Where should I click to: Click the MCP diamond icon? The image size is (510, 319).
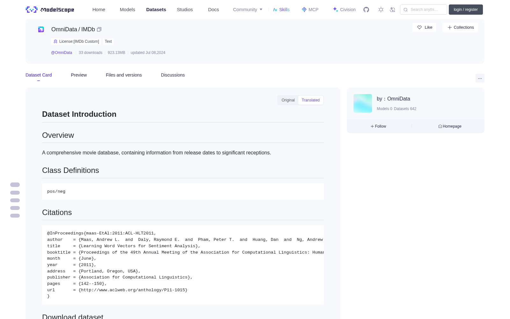pos(304,10)
